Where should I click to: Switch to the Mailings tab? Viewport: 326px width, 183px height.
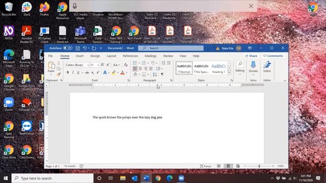coord(151,56)
